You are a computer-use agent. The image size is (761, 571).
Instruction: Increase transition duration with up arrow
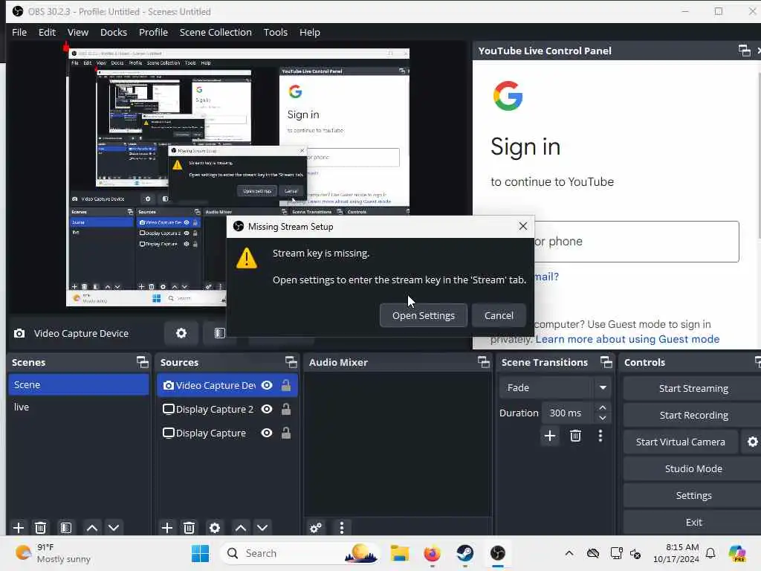602,408
